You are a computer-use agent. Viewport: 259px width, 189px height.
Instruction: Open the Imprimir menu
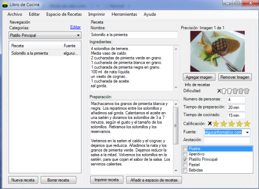[96, 14]
